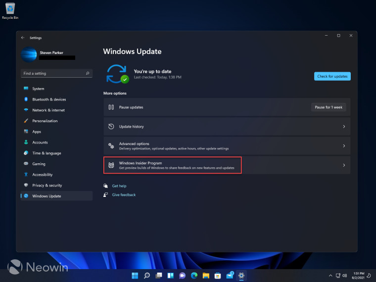Click the Advanced options title text
The height and width of the screenshot is (282, 376).
tap(134, 143)
